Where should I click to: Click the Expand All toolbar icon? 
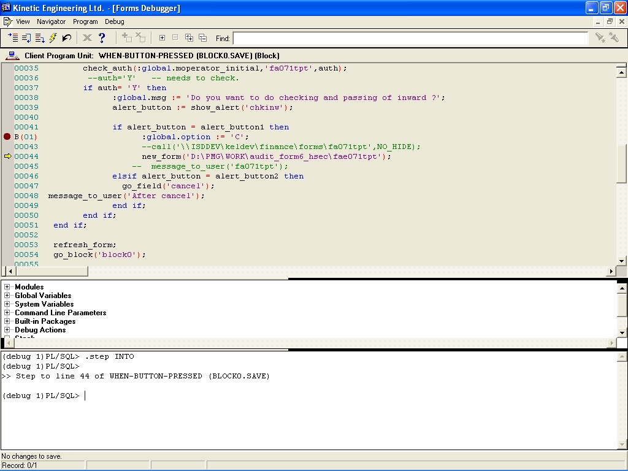[189, 38]
